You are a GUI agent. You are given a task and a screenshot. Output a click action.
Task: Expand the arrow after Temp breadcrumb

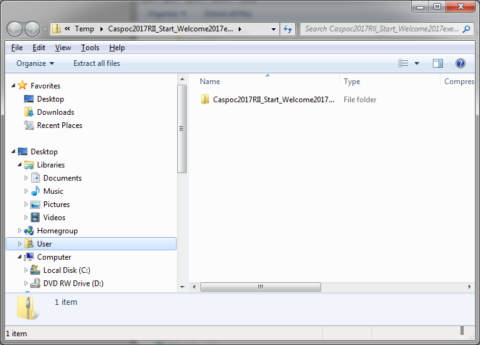(101, 29)
